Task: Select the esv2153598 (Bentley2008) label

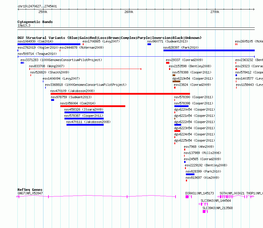Action: coord(190,66)
